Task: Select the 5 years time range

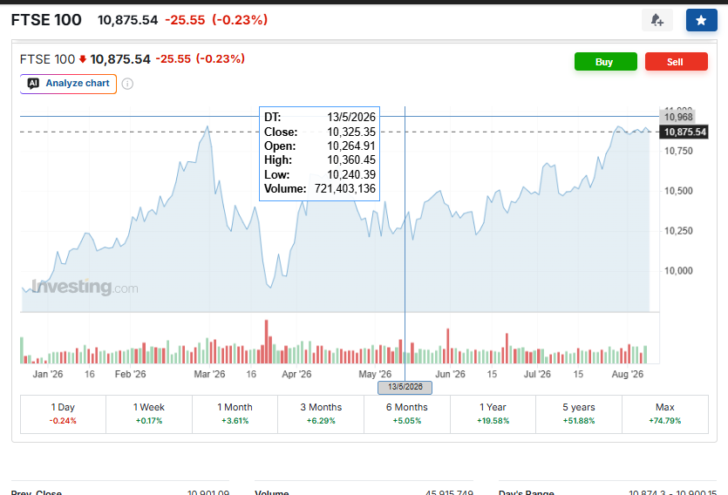Action: pyautogui.click(x=579, y=414)
